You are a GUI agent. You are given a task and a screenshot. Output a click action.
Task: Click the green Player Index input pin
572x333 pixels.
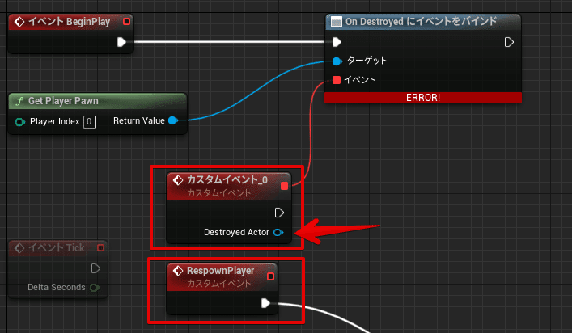coord(20,122)
